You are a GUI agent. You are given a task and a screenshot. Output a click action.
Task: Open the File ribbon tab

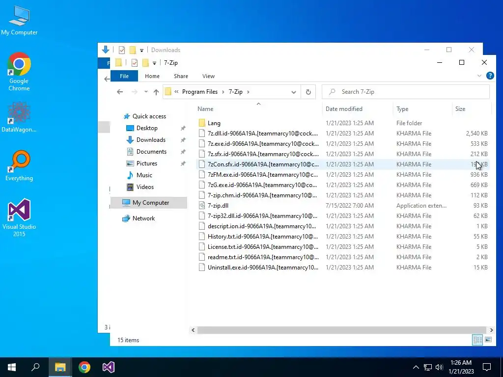click(124, 76)
